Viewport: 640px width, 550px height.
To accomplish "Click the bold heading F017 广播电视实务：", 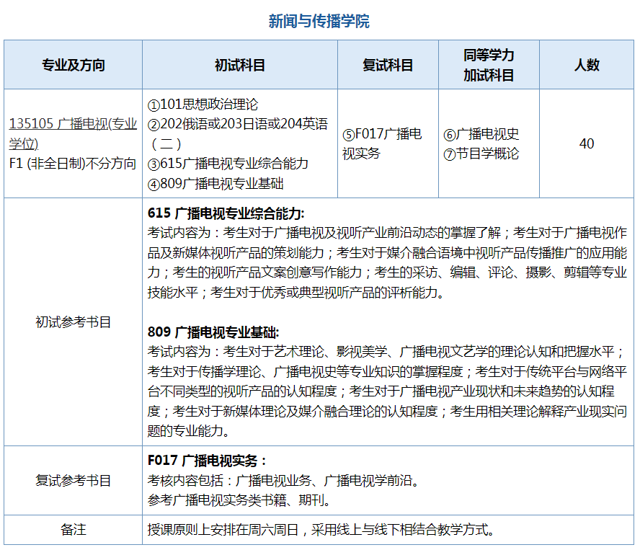I will [x=207, y=461].
